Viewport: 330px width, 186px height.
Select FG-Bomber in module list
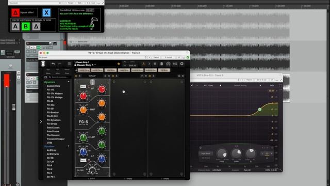(x=53, y=113)
